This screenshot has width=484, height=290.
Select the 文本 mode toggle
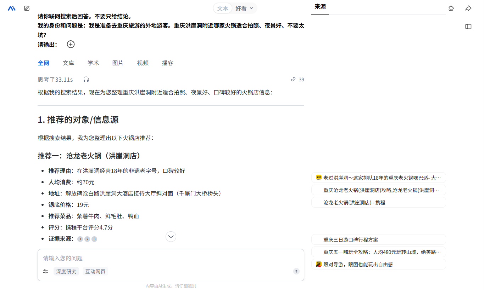[x=223, y=8]
